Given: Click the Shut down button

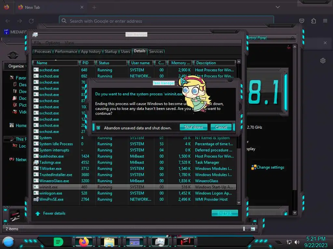Looking at the screenshot, I should pos(193,127).
